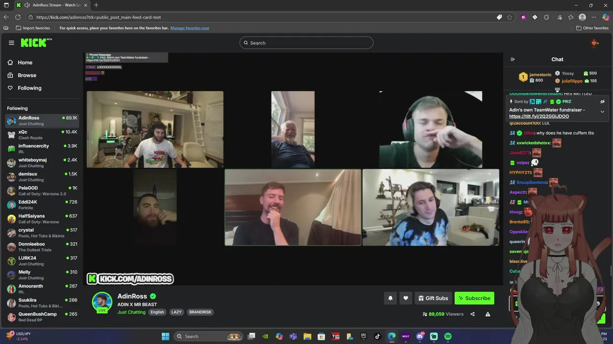Click the browser back arrow

tap(6, 17)
